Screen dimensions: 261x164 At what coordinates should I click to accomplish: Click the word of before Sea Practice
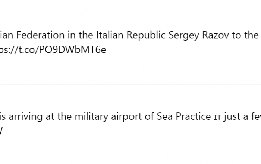[x=149, y=116]
